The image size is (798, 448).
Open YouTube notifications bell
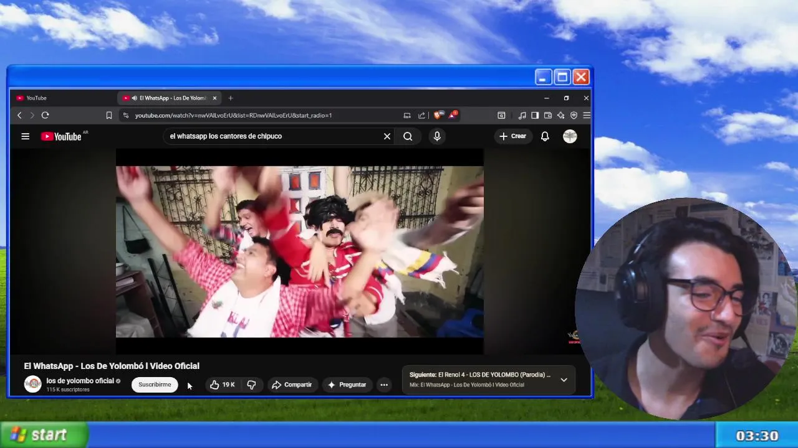point(545,136)
